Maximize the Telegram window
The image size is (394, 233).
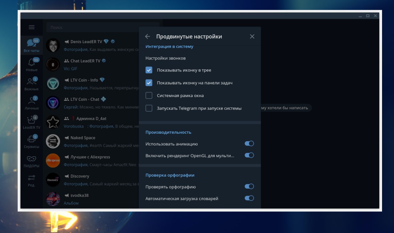click(368, 16)
